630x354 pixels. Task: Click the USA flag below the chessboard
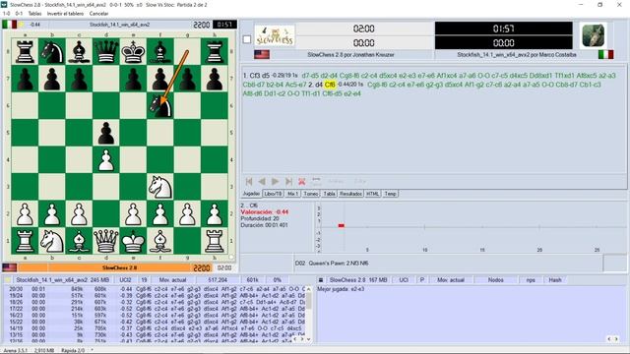[9, 267]
